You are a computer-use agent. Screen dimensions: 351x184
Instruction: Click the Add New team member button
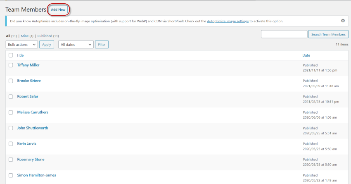tap(58, 9)
